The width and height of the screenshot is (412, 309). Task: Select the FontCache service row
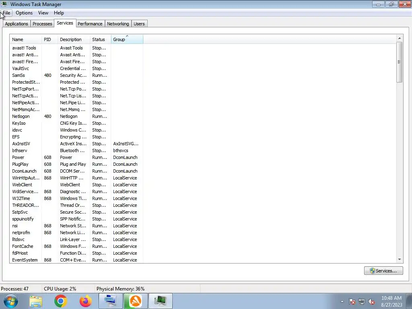[x=76, y=246]
